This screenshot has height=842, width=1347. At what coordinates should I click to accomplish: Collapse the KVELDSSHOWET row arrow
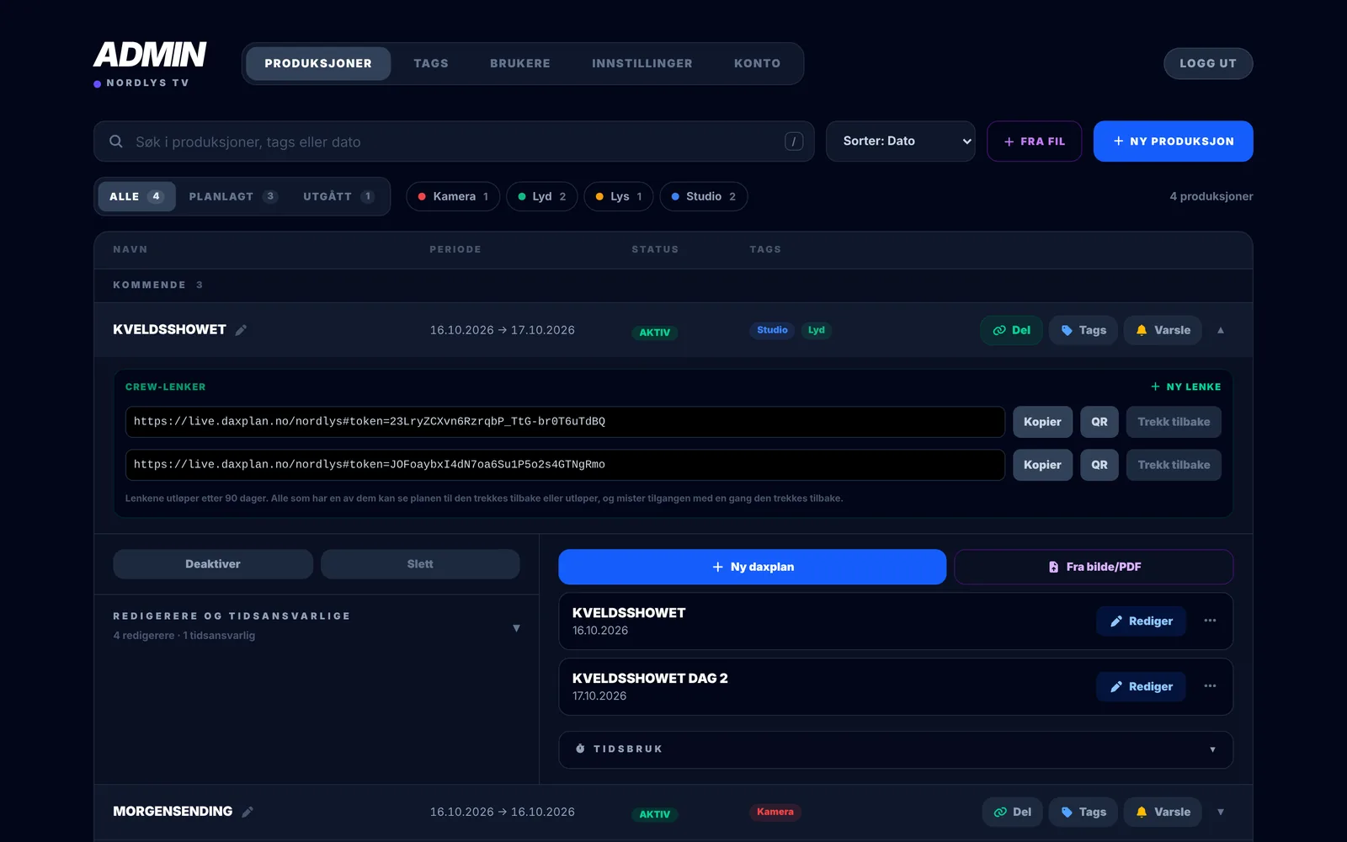pos(1221,330)
